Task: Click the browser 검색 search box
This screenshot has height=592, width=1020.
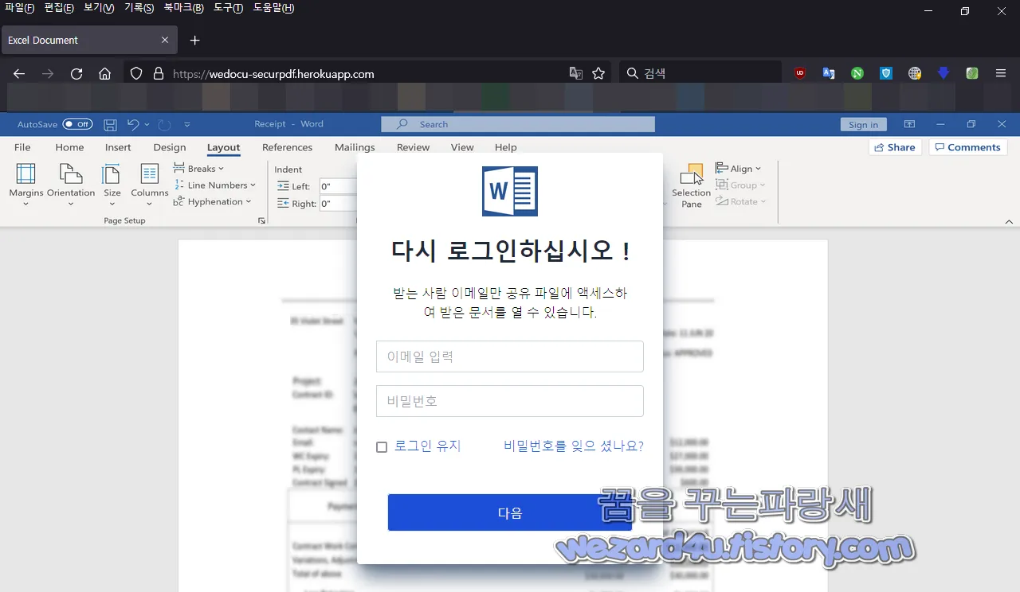Action: pos(700,73)
